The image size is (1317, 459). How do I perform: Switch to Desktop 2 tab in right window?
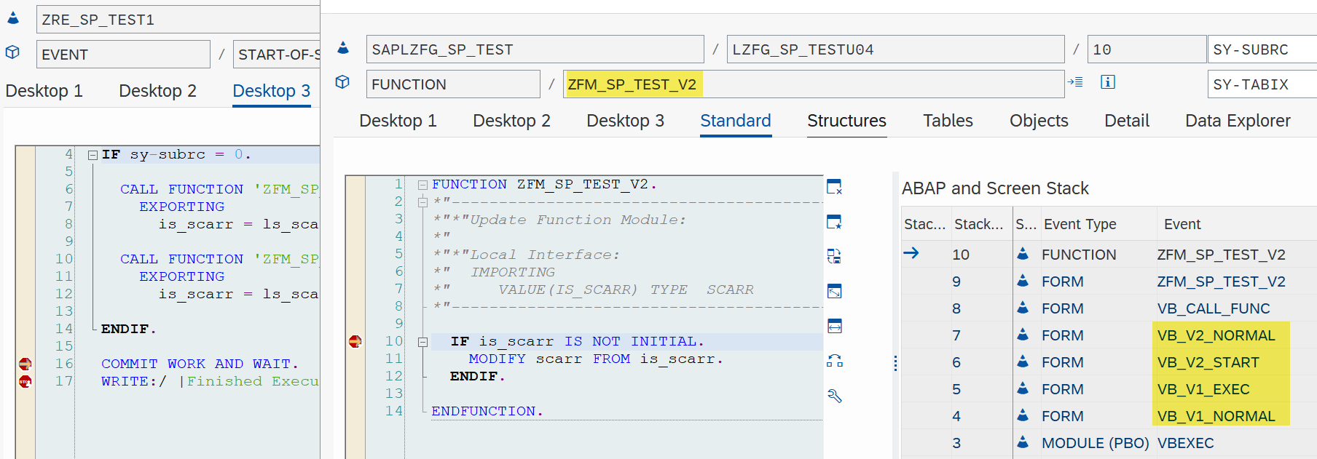pyautogui.click(x=511, y=121)
